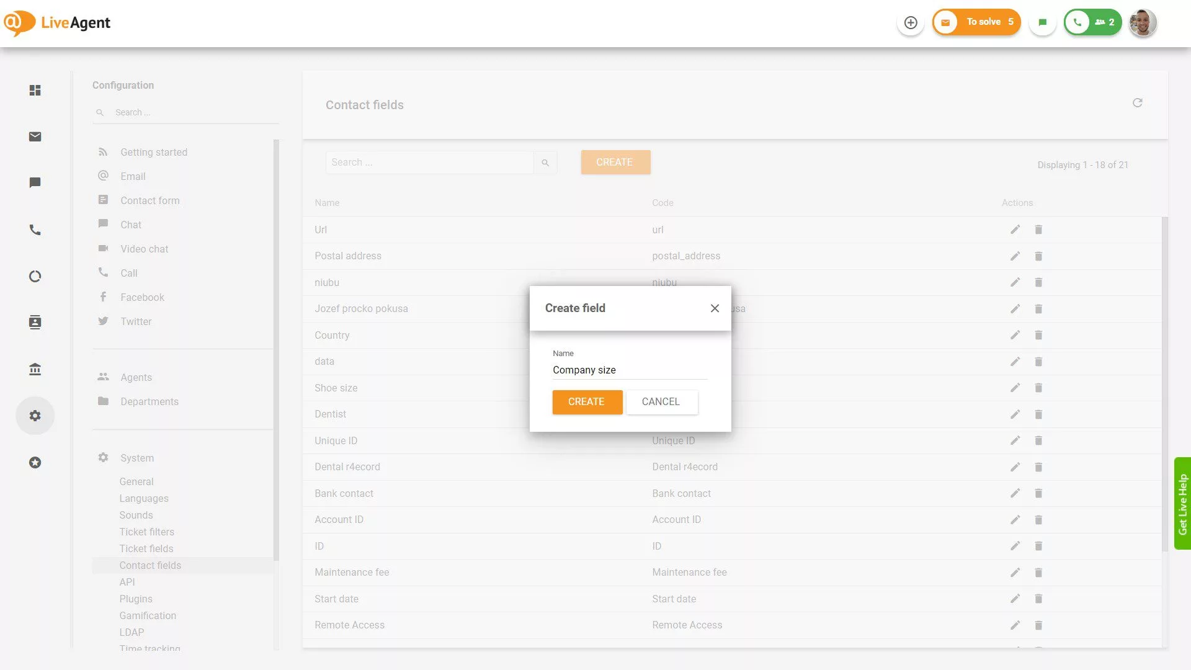Select the Ticket fields menu item

[146, 548]
